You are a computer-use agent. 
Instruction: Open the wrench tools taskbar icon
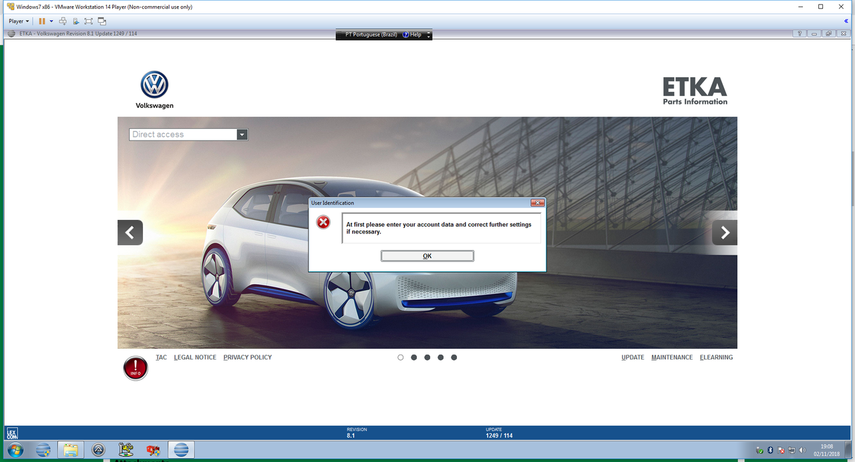tap(126, 450)
